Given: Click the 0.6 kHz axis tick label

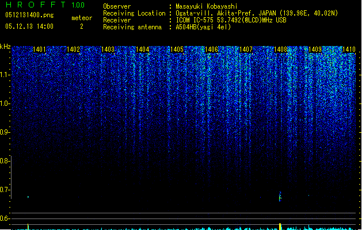Looking at the screenshot, I should [5, 218].
